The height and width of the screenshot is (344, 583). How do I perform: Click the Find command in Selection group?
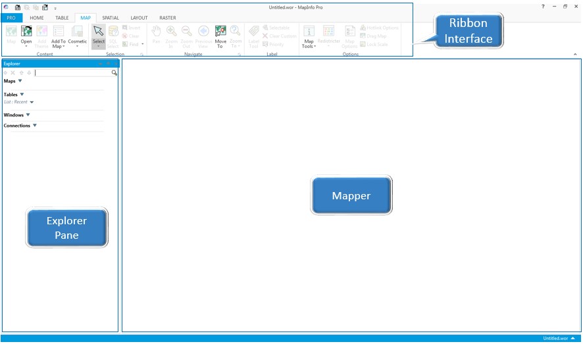tap(130, 44)
